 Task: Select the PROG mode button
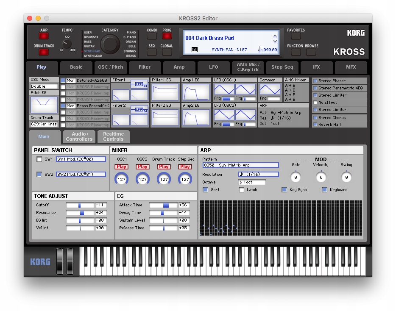(167, 36)
